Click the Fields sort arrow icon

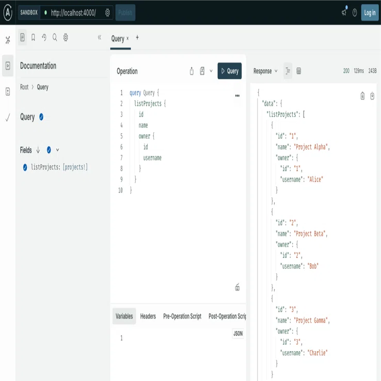[x=38, y=150]
